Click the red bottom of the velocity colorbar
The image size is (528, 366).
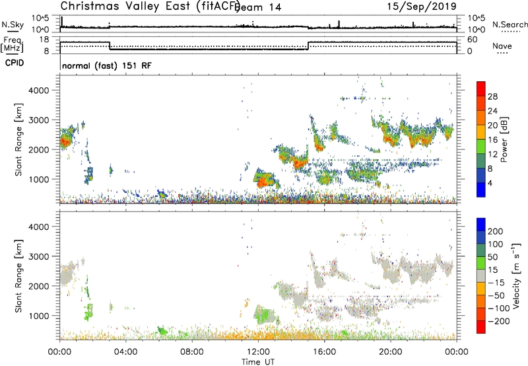point(481,327)
